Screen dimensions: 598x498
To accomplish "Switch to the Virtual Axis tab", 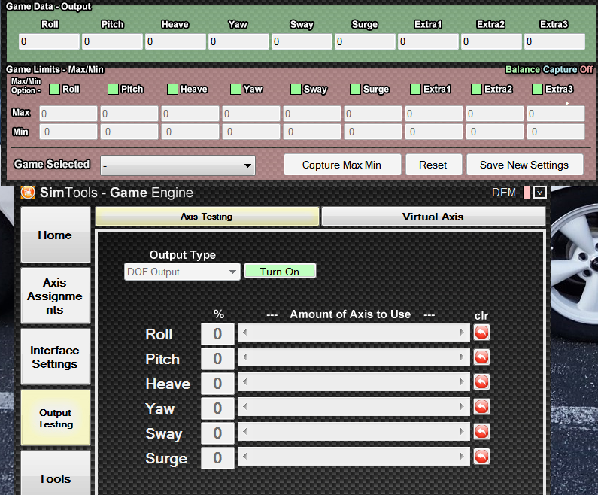I will pos(433,217).
